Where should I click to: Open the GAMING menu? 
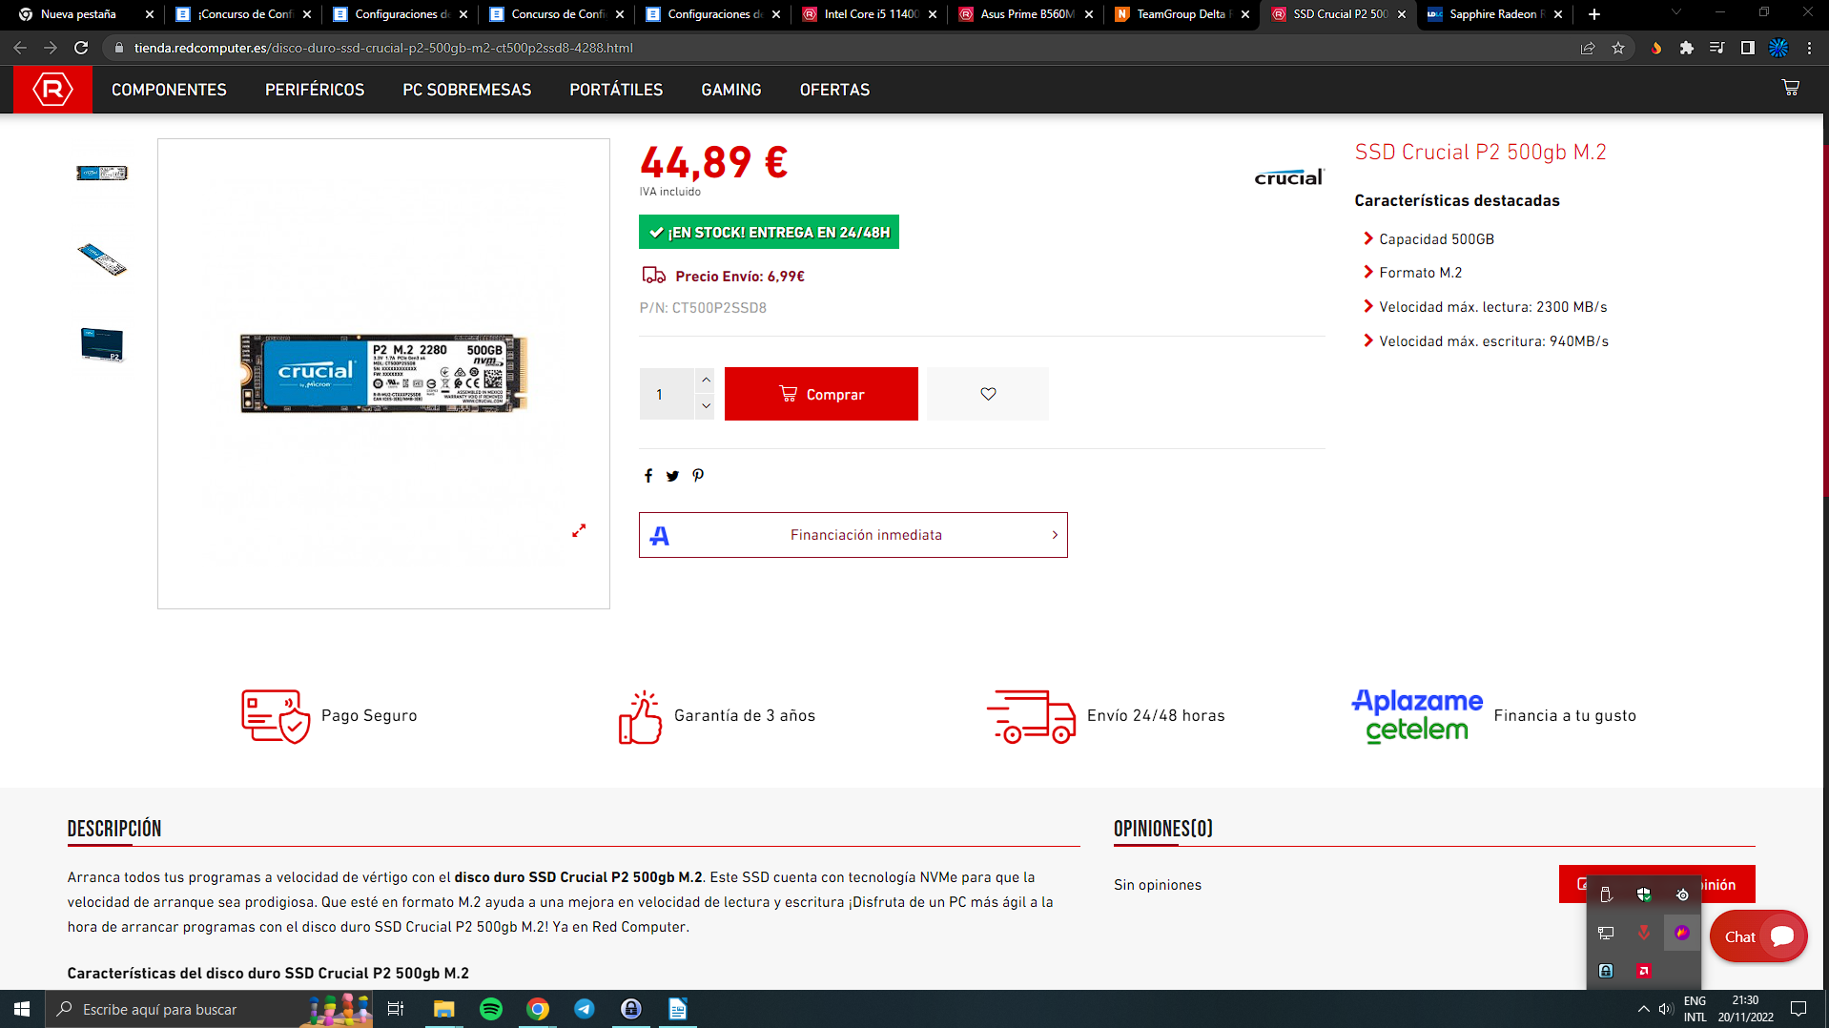point(730,90)
